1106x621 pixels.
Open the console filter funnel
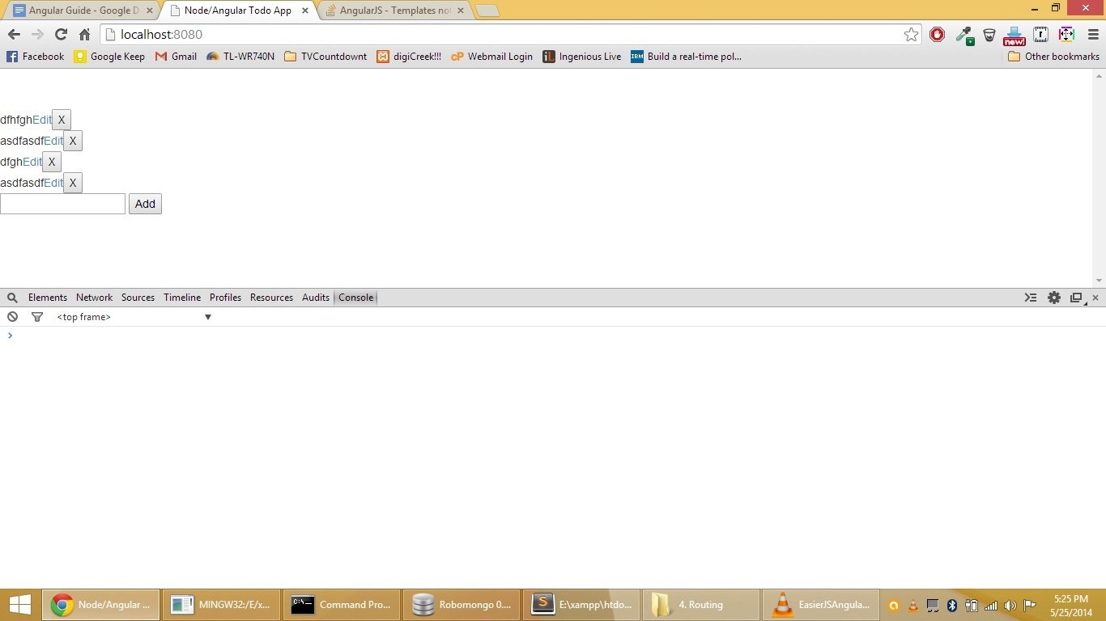point(36,317)
